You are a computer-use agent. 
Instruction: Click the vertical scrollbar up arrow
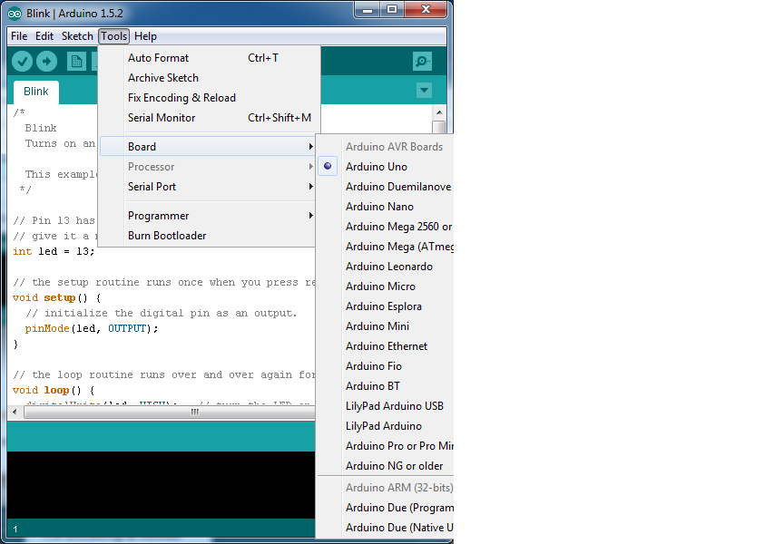(438, 112)
